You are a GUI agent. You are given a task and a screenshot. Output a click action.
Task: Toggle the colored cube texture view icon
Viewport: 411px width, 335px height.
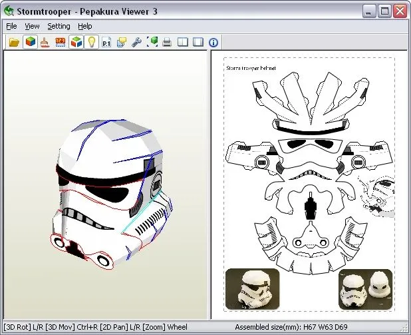pyautogui.click(x=30, y=42)
